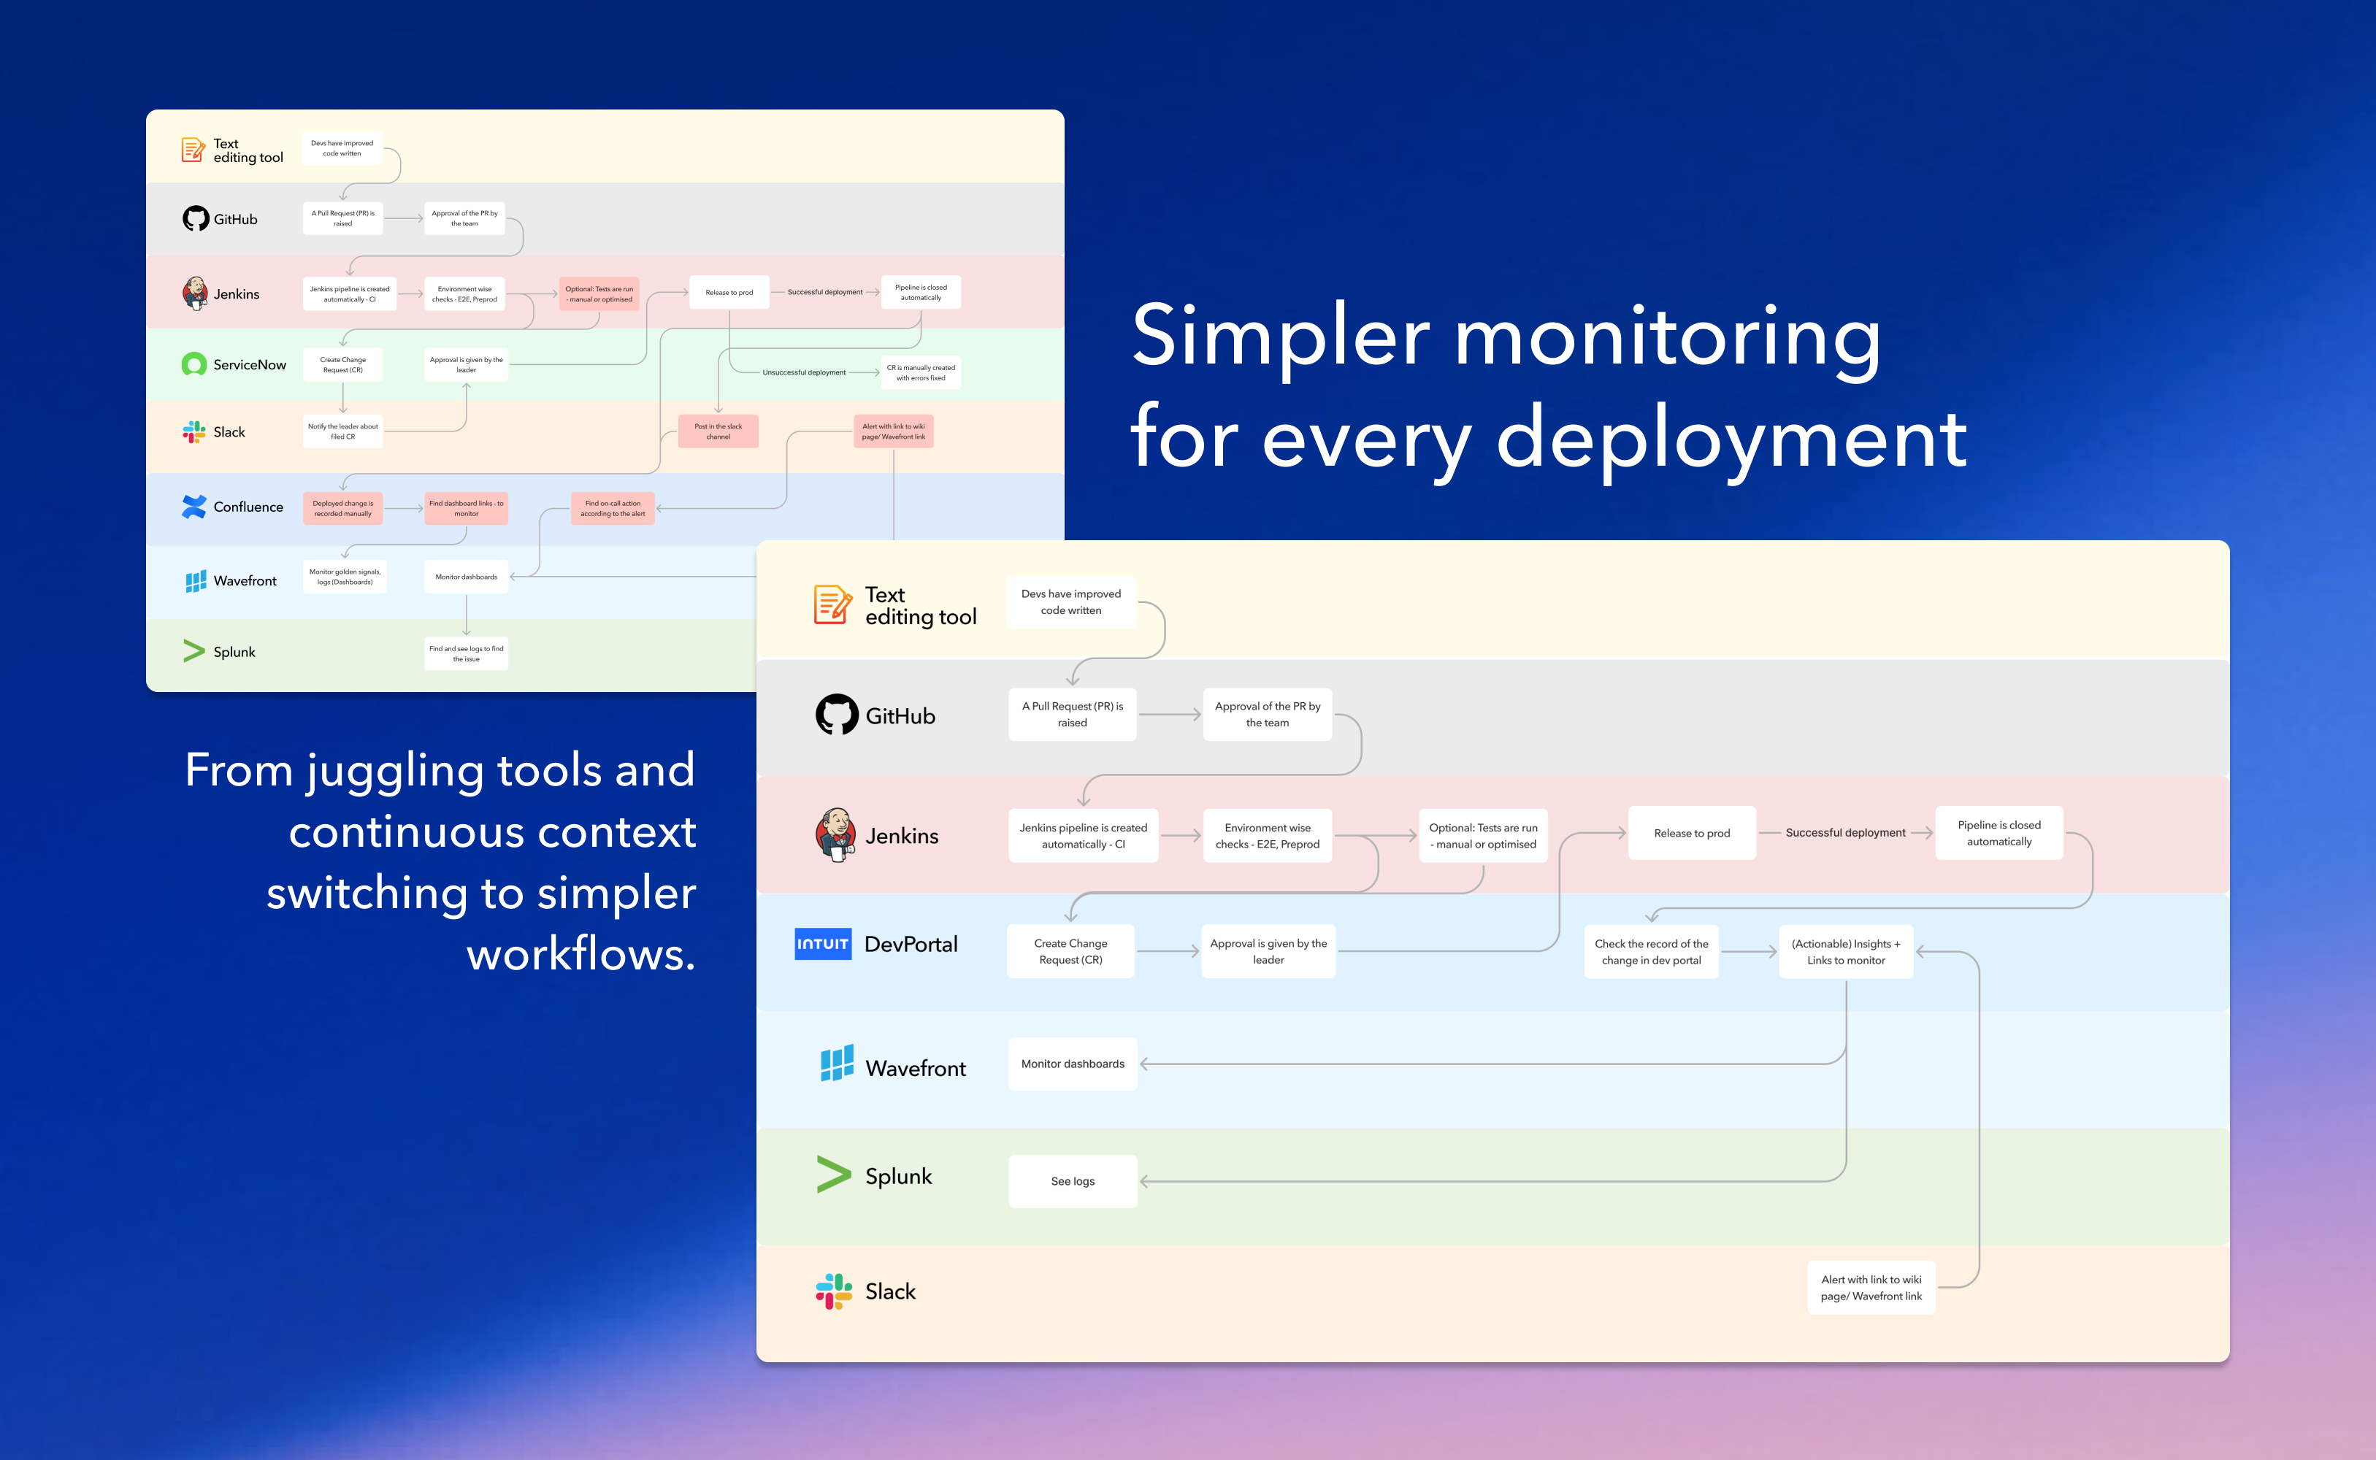Screen dimensions: 2376x1460
Task: Select the 'Release to prod' box in large diagram
Action: tap(1691, 834)
